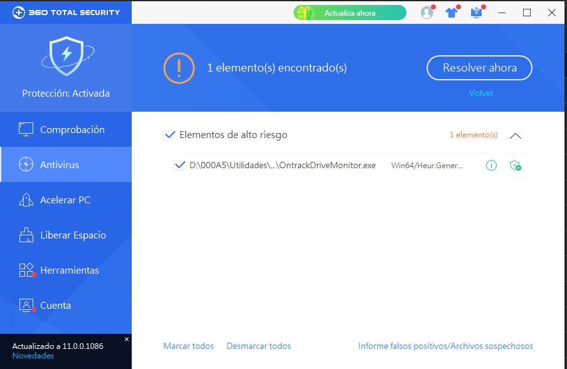The width and height of the screenshot is (567, 369).
Task: Close the 360 Total Security window
Action: coord(552,13)
